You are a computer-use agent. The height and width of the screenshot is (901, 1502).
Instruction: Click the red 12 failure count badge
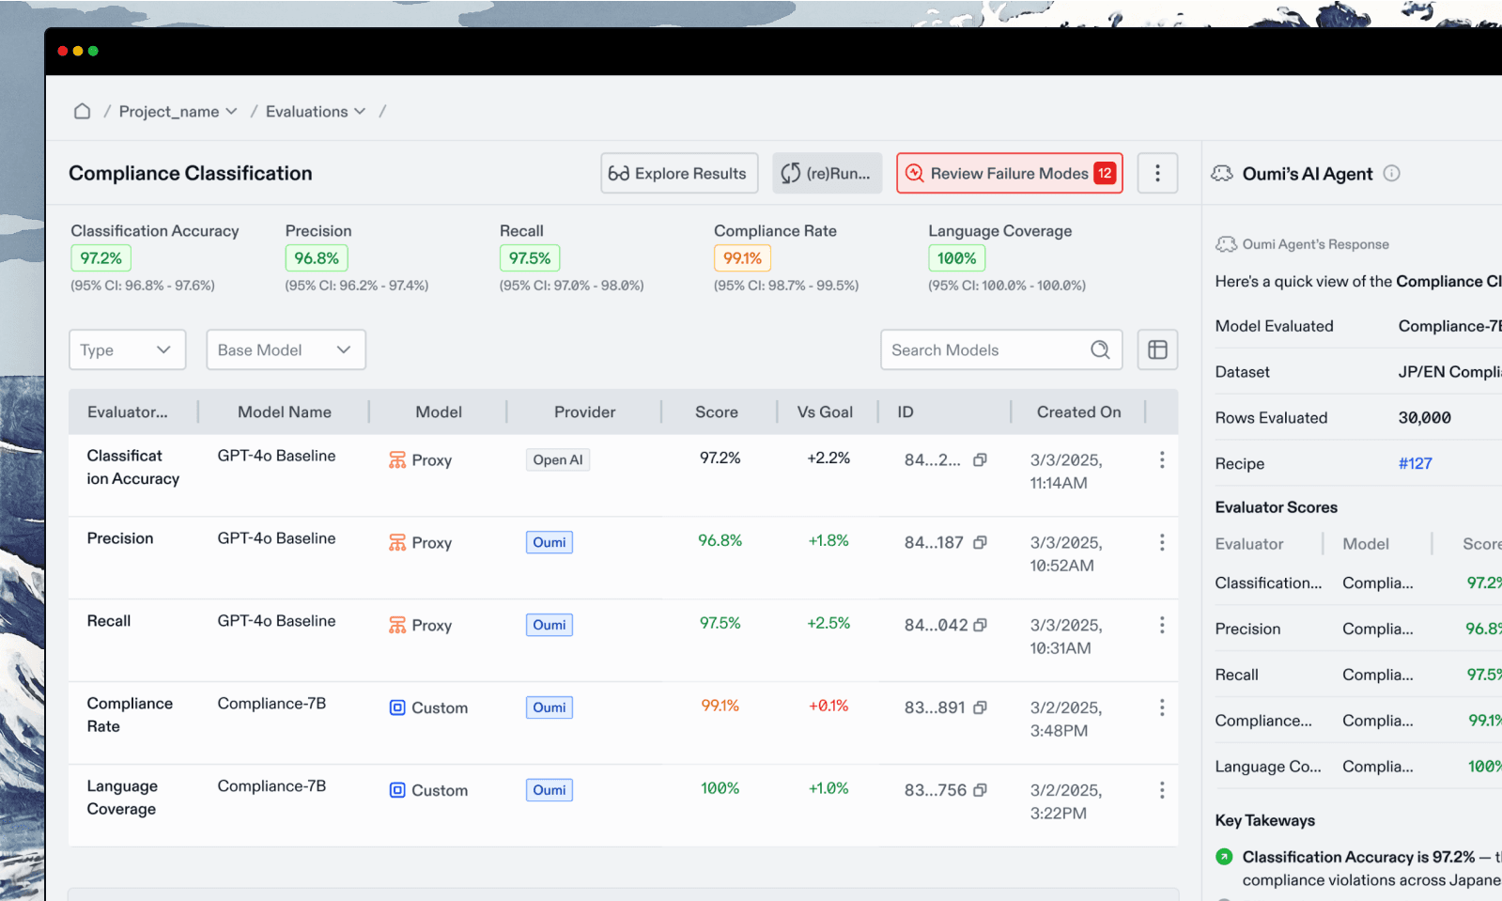click(1105, 173)
